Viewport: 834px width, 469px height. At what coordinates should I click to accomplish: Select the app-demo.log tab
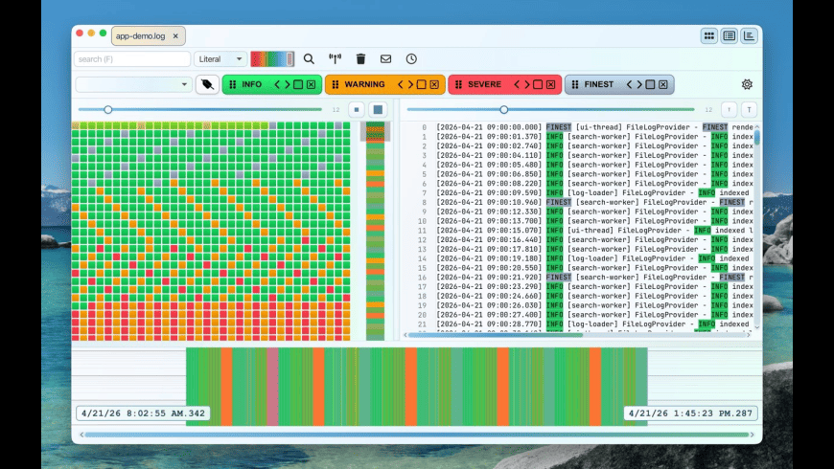coord(140,36)
